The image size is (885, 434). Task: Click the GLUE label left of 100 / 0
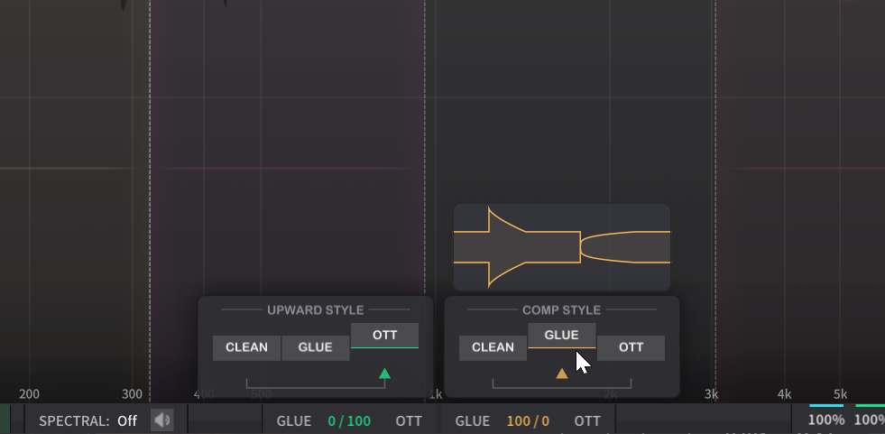point(472,420)
